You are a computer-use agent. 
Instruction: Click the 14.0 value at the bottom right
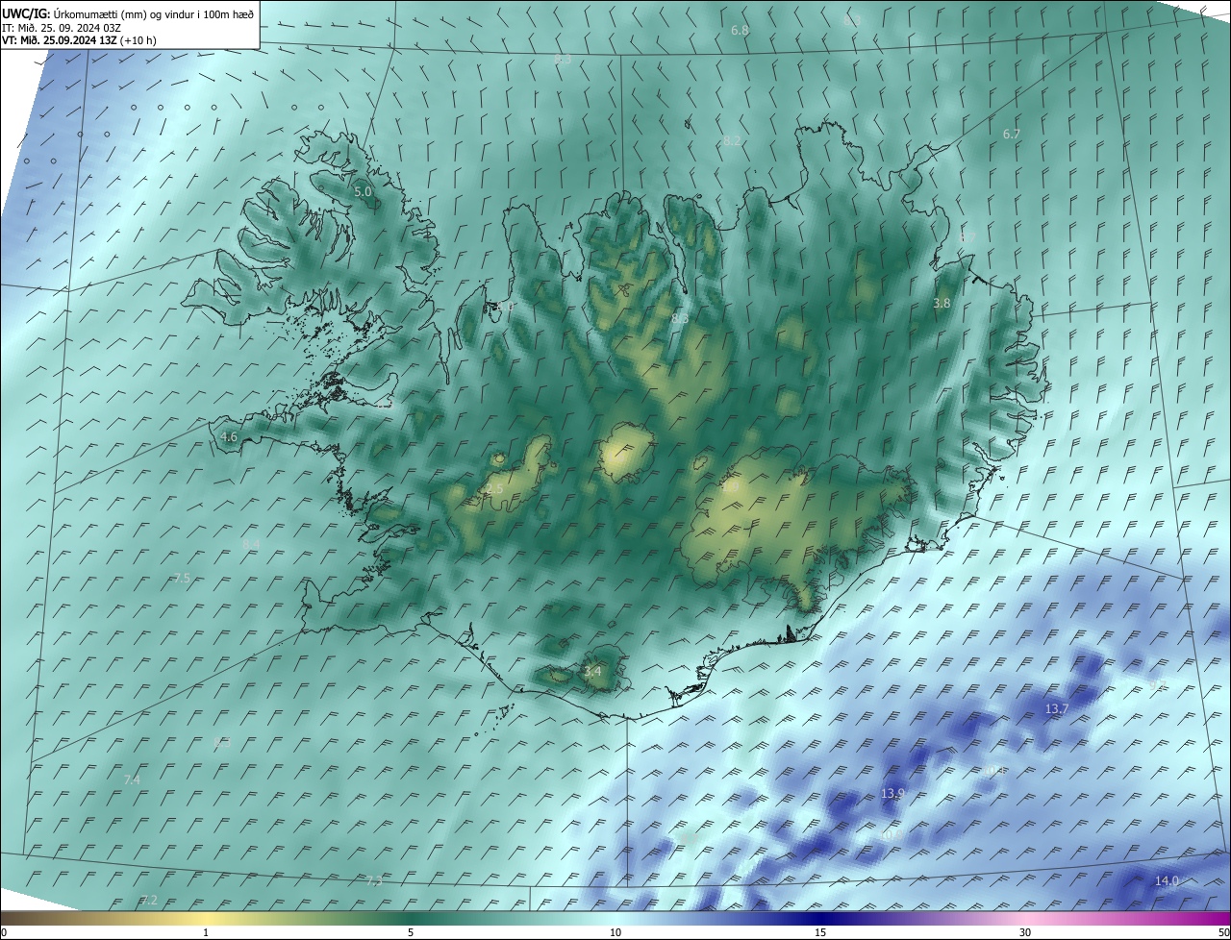click(1167, 881)
